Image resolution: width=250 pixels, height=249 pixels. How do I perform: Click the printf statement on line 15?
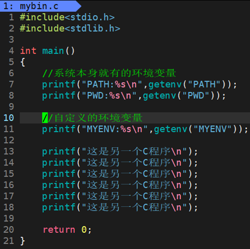[x=120, y=174]
